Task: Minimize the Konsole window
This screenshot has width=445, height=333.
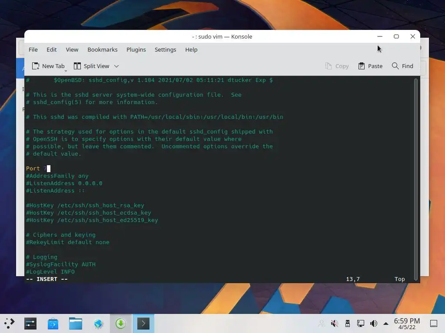Action: [x=380, y=36]
